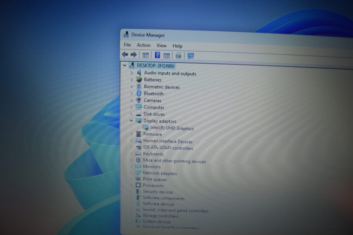Click the Audio inputs speaker icon
Viewport: 353px width, 235px height.
click(139, 73)
